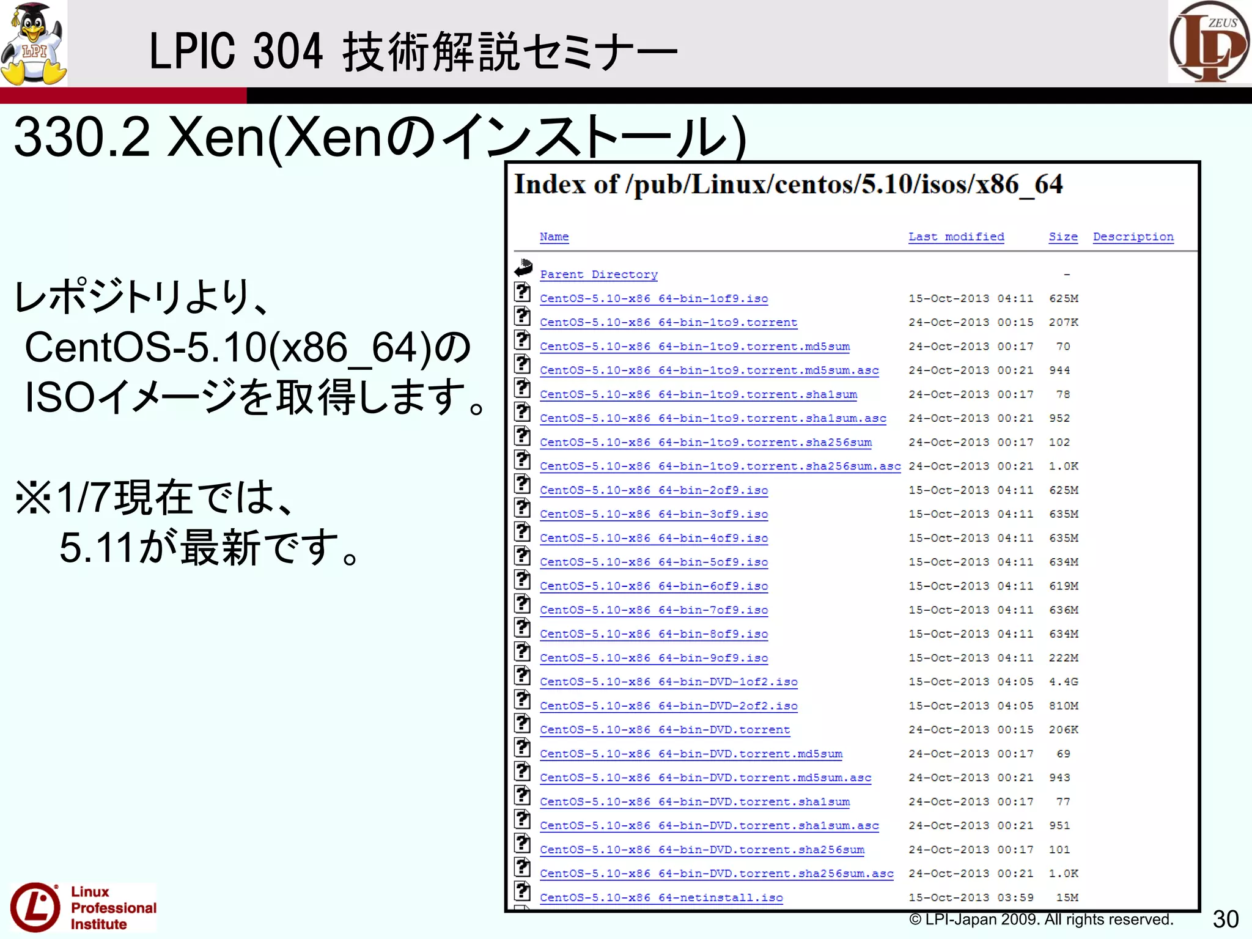
Task: Download CentOS-5.10-x86_64-bin-9of9.iso link
Action: point(654,658)
